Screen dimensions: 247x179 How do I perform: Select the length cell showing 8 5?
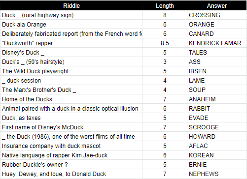tap(165, 43)
